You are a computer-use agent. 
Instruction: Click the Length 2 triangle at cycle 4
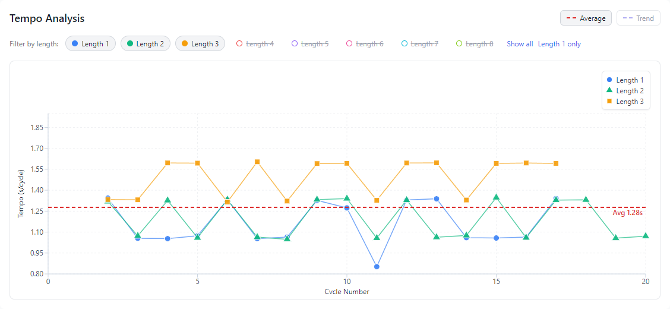[167, 200]
